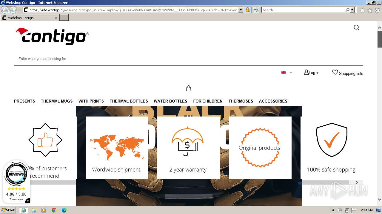The height and width of the screenshot is (214, 382).
Task: Open the File Explorer taskbar icon
Action: coord(34,210)
